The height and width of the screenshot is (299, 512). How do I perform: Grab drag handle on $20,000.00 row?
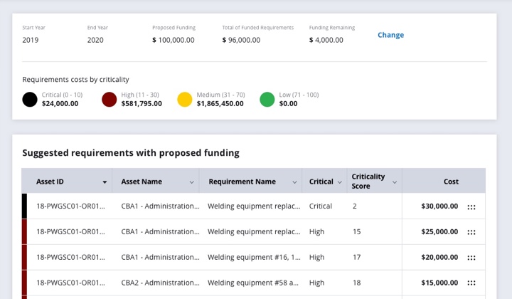(x=471, y=258)
